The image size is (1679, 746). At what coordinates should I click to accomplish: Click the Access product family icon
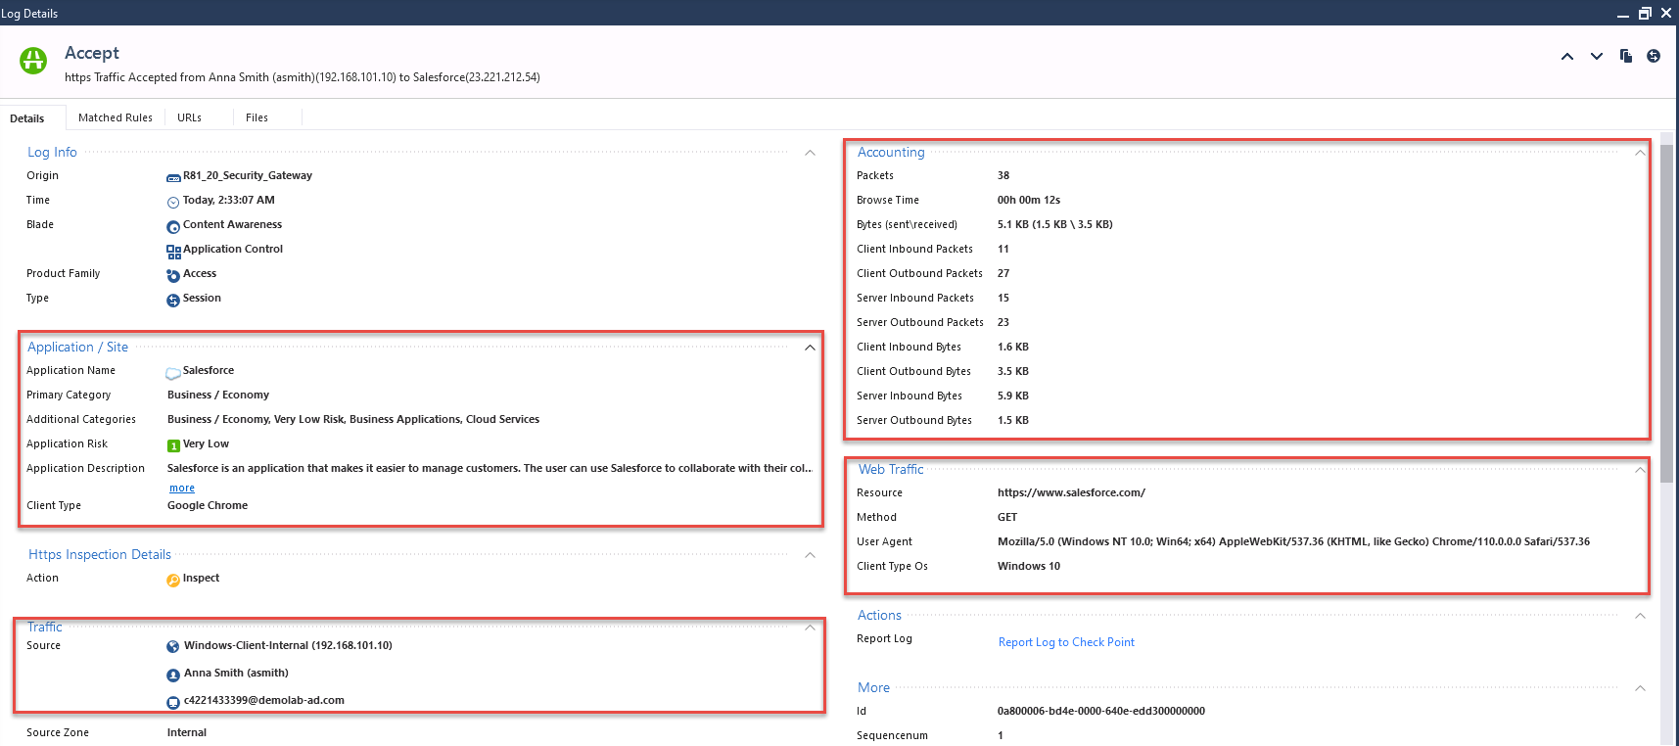click(x=173, y=276)
